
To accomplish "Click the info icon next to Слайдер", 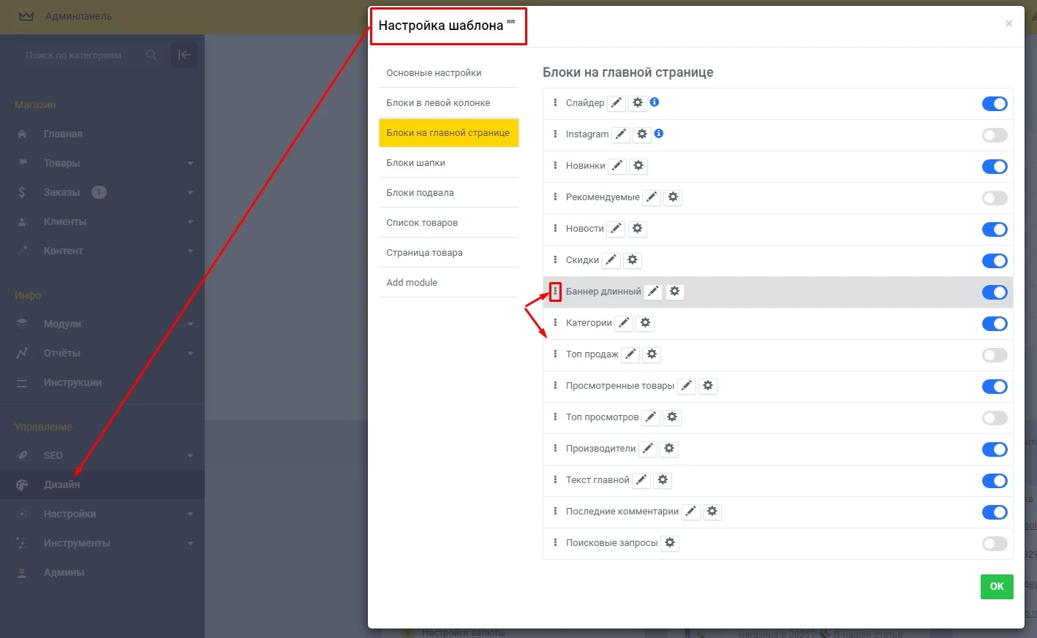I will tap(655, 102).
